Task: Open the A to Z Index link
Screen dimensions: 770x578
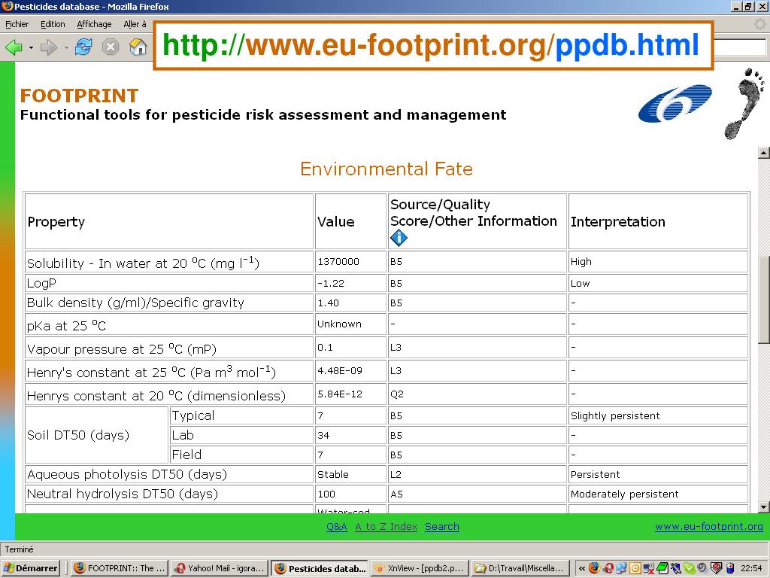Action: pyautogui.click(x=386, y=526)
